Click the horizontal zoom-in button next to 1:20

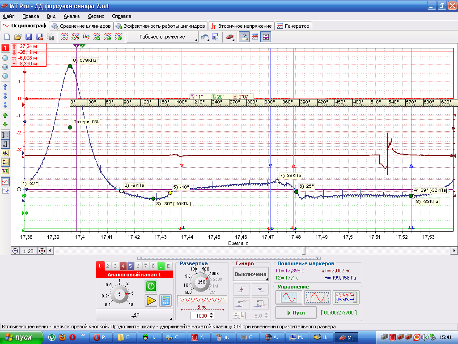point(42,251)
